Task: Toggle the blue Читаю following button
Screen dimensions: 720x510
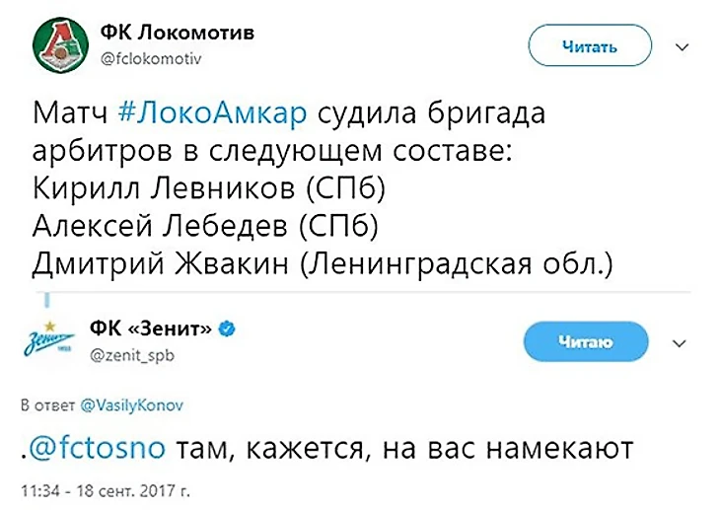Action: (586, 342)
